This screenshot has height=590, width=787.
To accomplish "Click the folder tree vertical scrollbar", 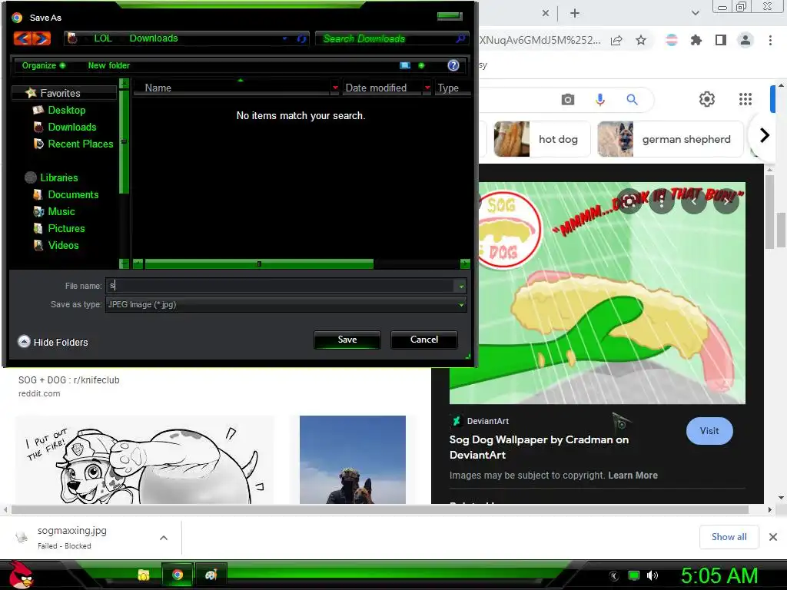I will [124, 142].
